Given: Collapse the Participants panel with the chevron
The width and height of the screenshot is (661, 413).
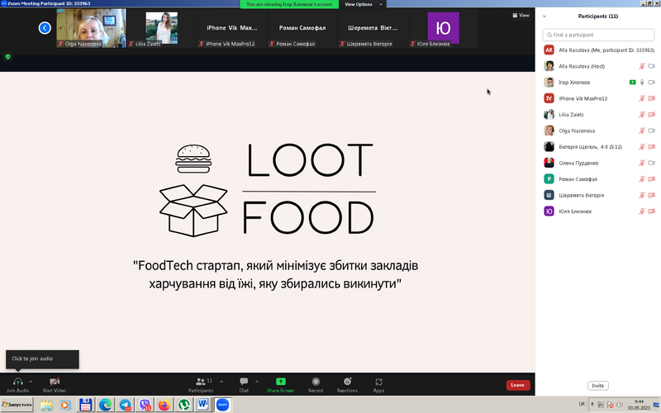Looking at the screenshot, I should pos(544,17).
